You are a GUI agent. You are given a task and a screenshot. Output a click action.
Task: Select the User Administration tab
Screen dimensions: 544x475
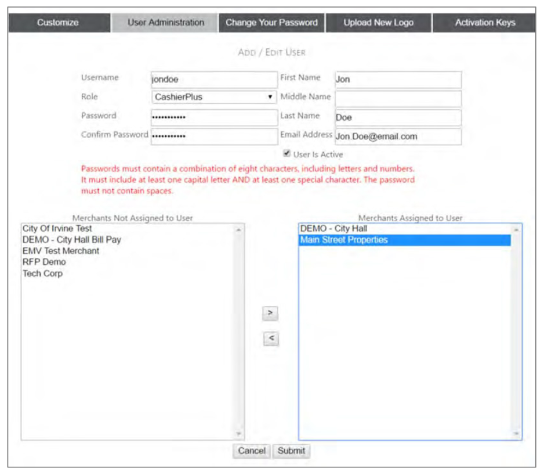165,23
